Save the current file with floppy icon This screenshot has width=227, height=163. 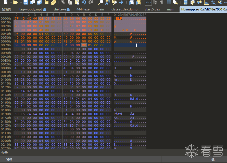(x=26, y=2)
